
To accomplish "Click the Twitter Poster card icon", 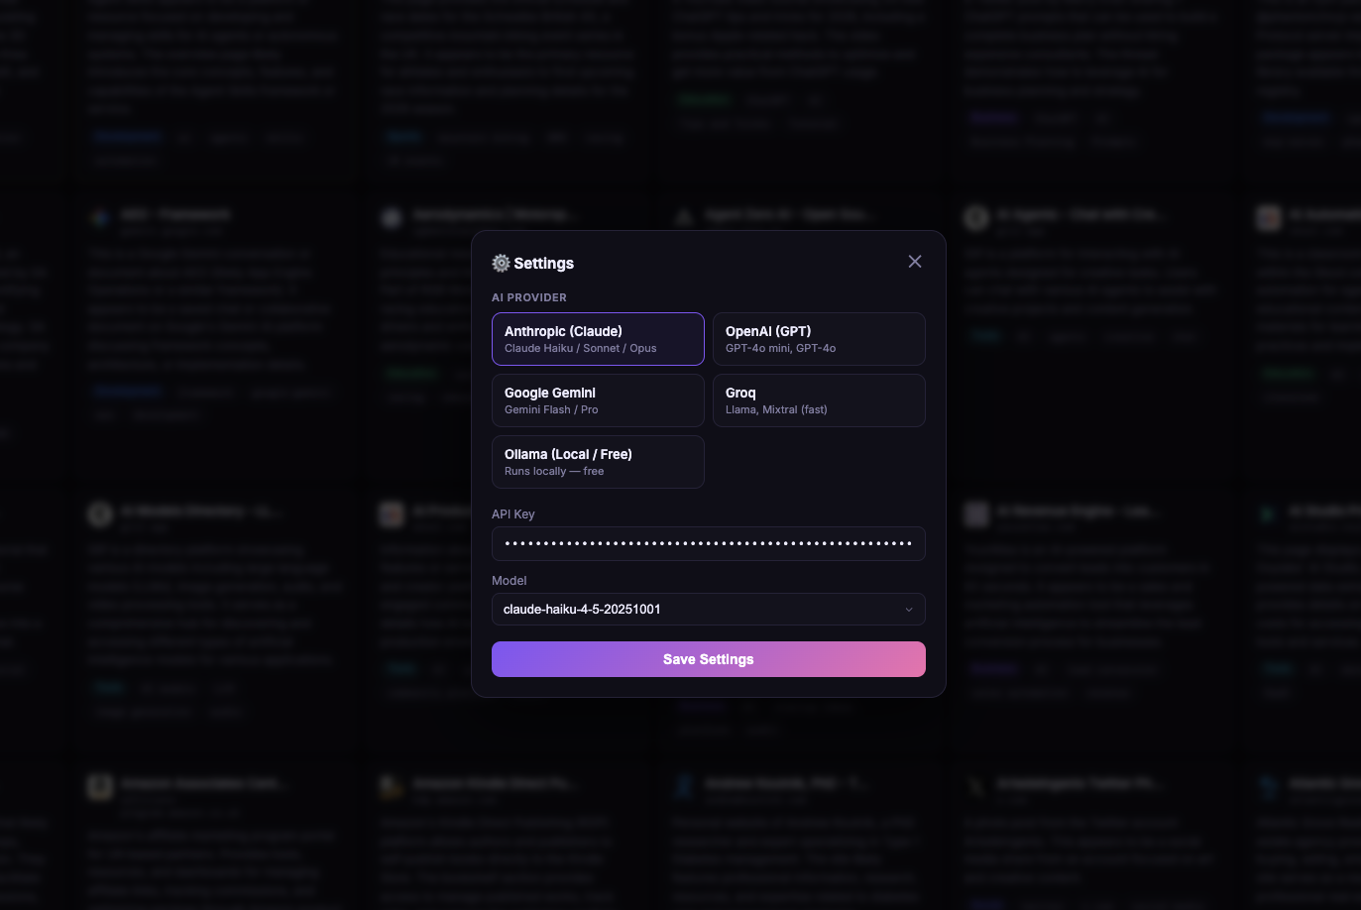I will (976, 786).
